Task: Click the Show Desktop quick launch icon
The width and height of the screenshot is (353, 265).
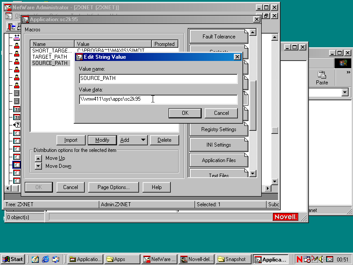Action: pos(35,259)
